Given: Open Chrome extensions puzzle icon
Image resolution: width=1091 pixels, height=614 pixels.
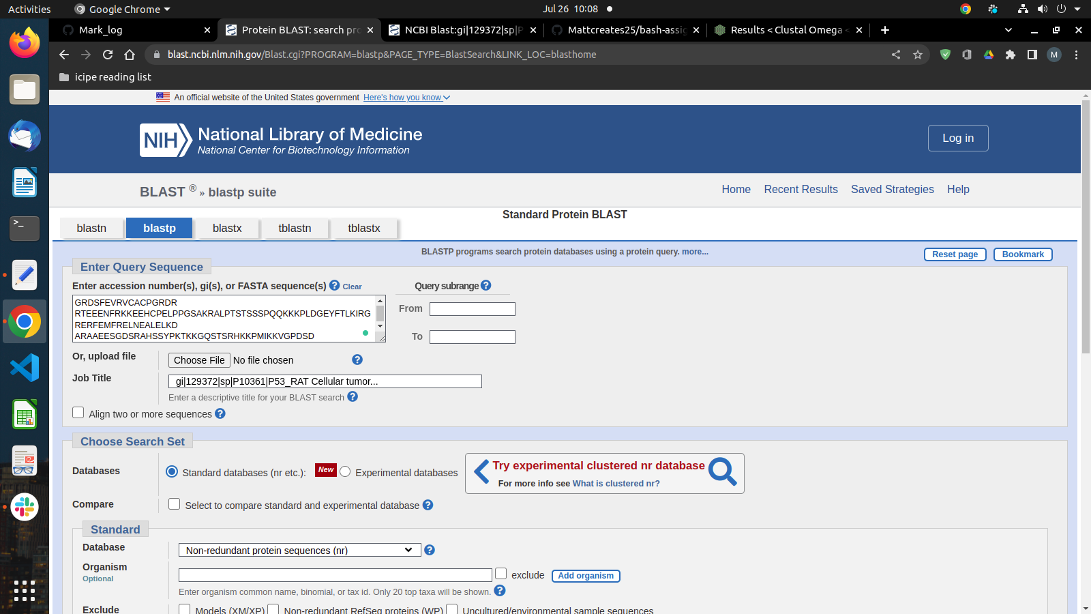Looking at the screenshot, I should (x=1011, y=55).
